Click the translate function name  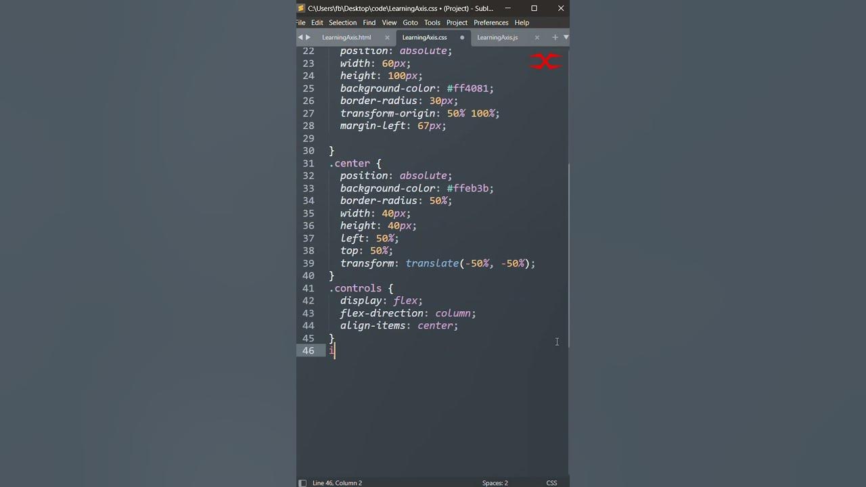[432, 264]
